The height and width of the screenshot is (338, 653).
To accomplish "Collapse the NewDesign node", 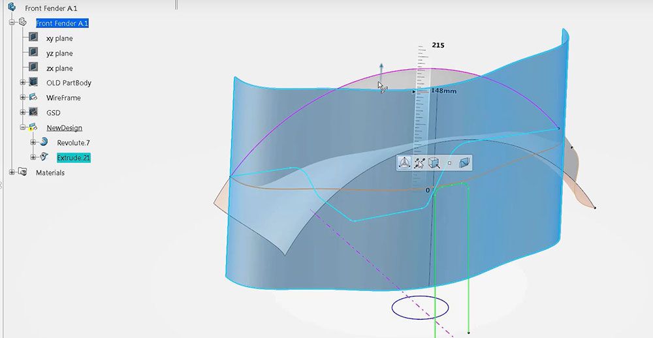I will [x=22, y=127].
